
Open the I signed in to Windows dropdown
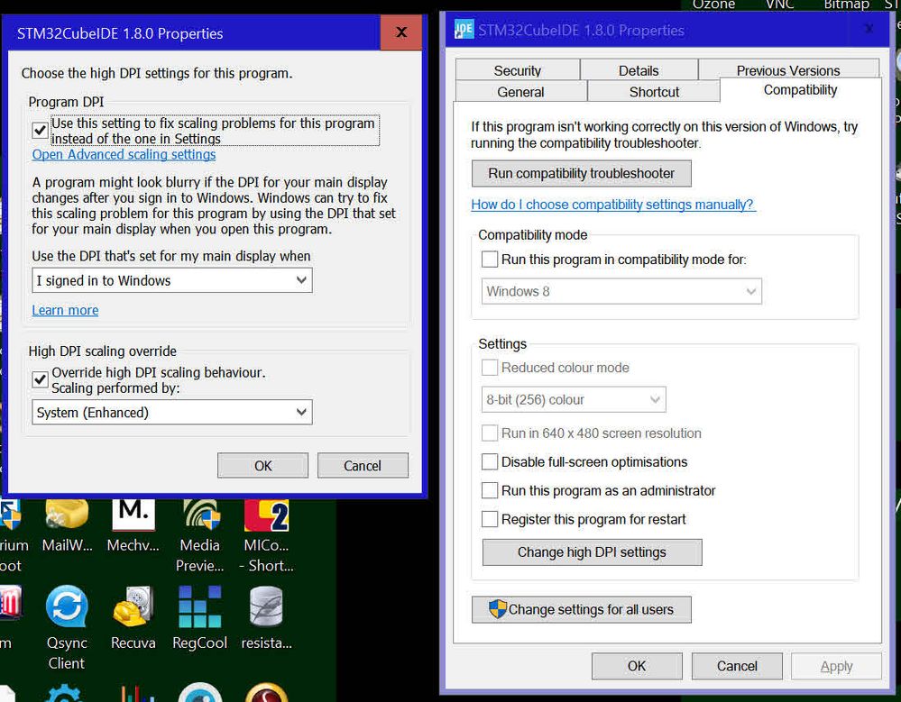click(171, 280)
